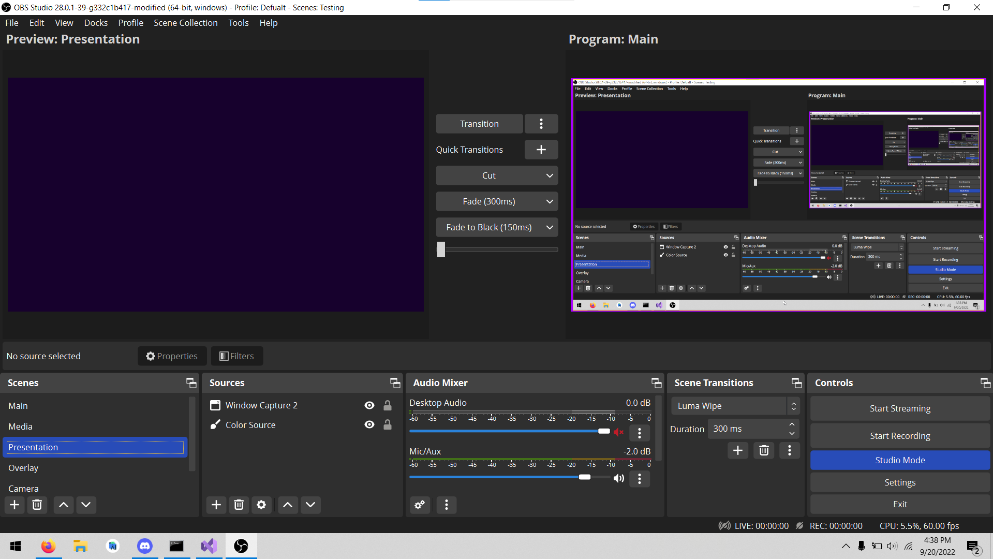This screenshot has width=993, height=559.
Task: Toggle Studio Mode off
Action: point(900,460)
